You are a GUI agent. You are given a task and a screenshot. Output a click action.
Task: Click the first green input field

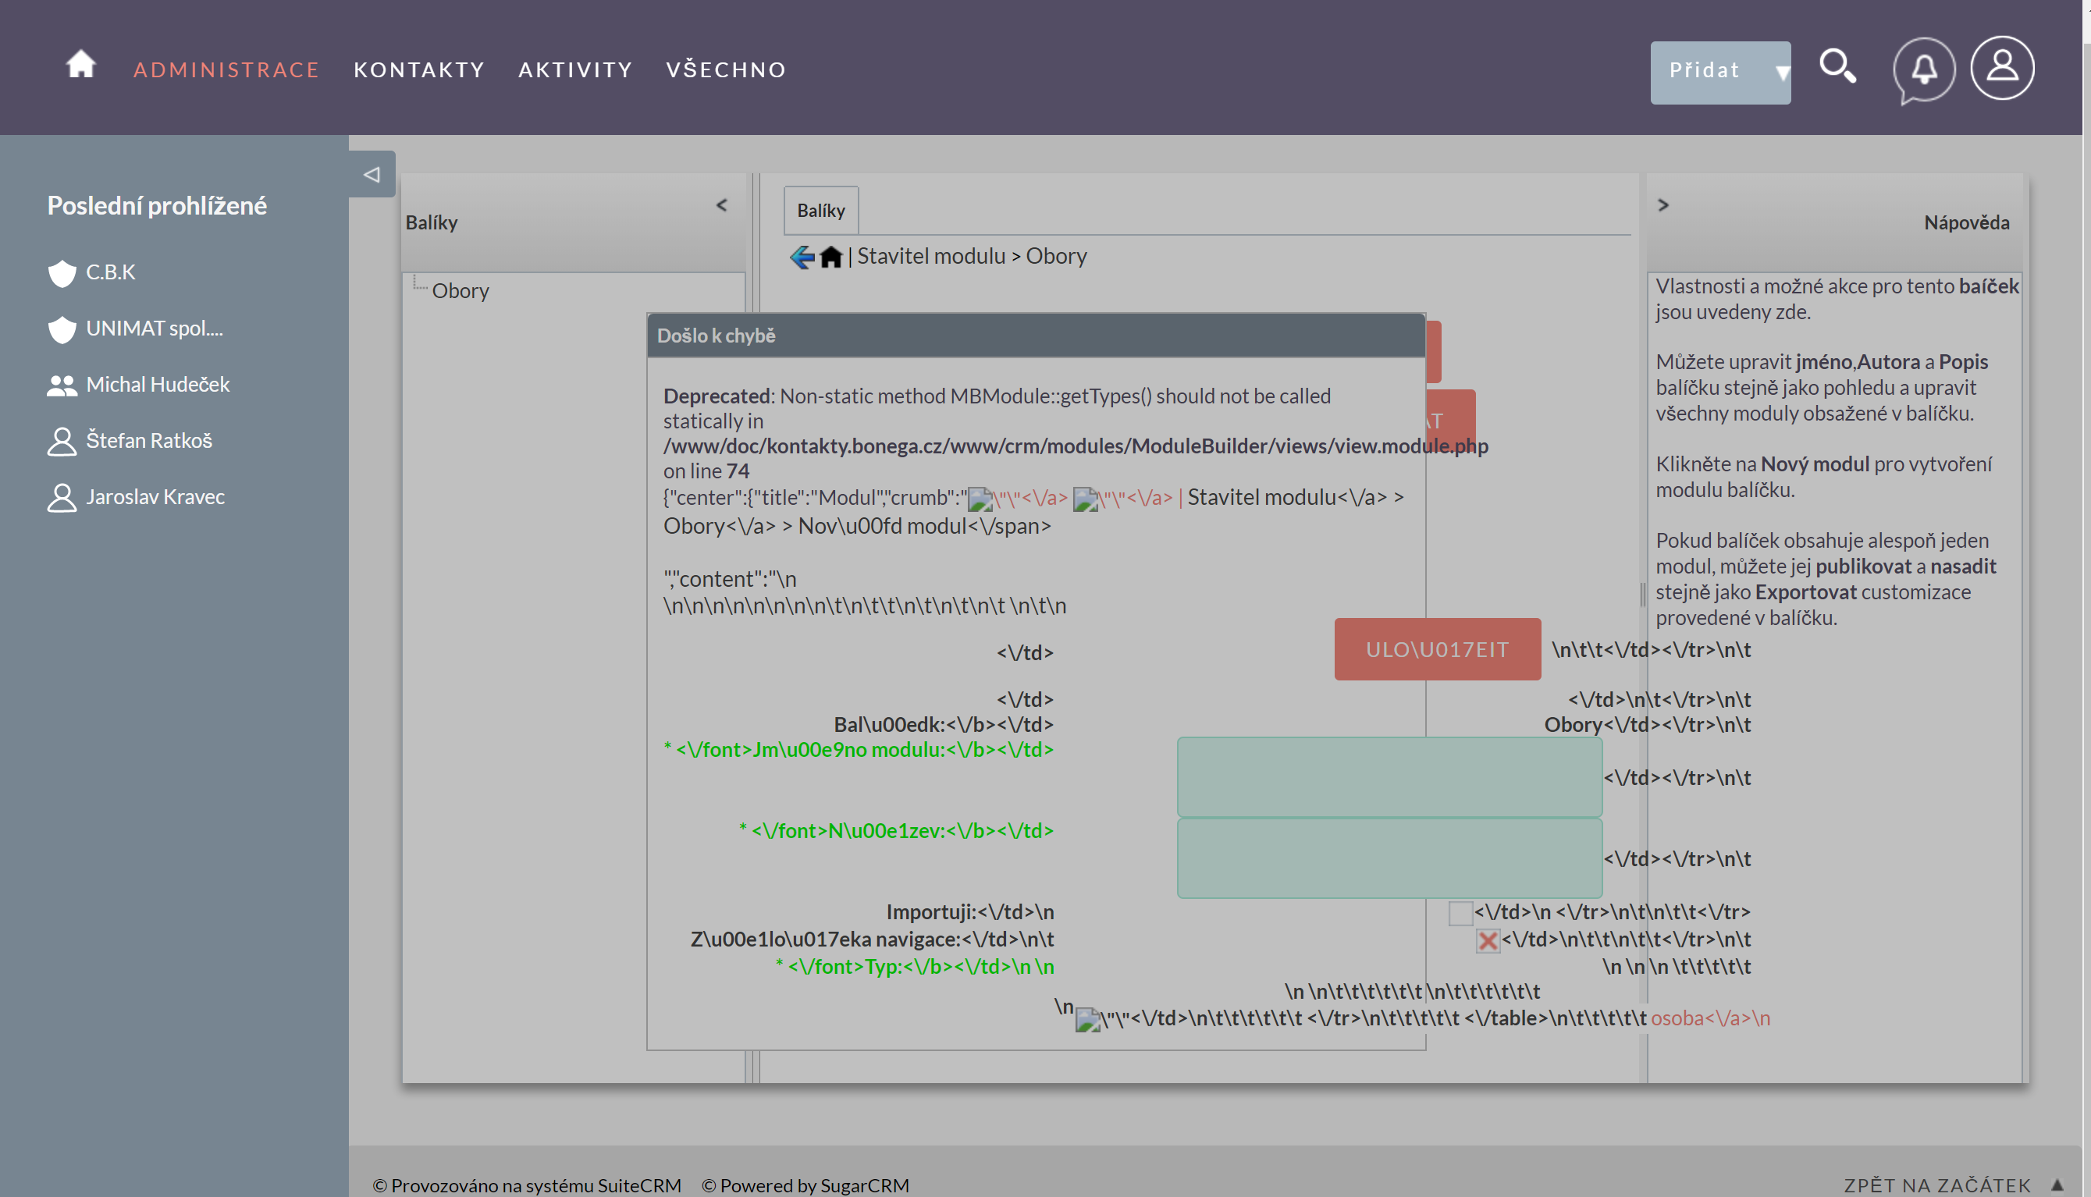[x=1389, y=777]
